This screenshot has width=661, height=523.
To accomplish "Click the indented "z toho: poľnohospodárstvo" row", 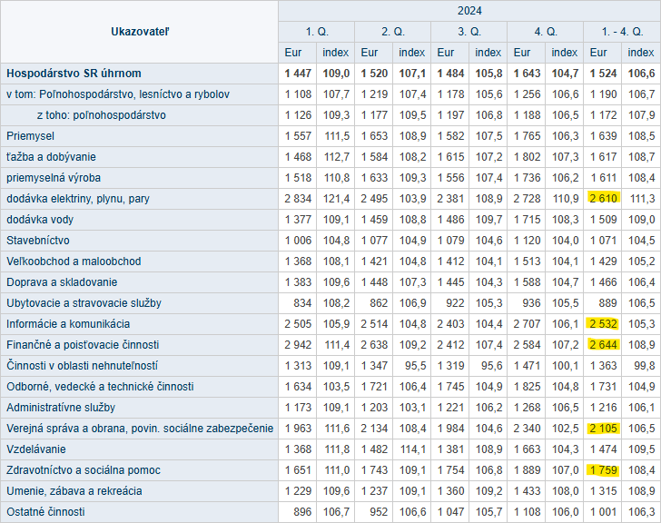I will tap(101, 115).
